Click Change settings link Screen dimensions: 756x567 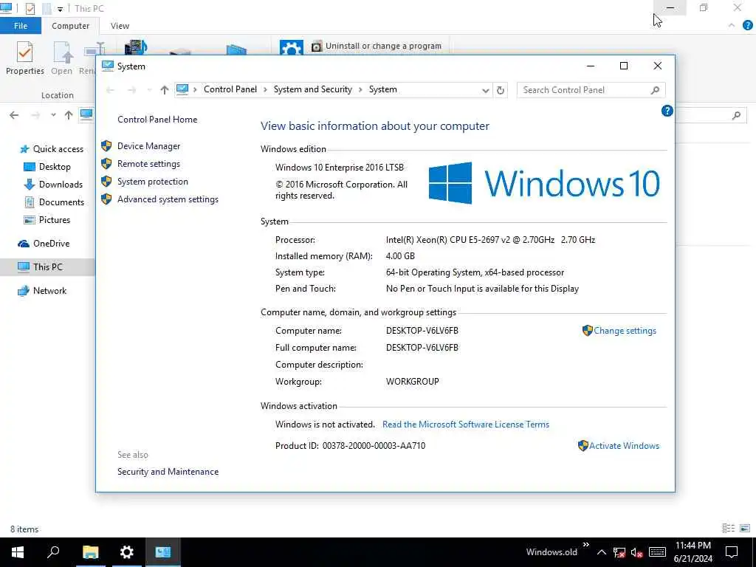point(625,331)
